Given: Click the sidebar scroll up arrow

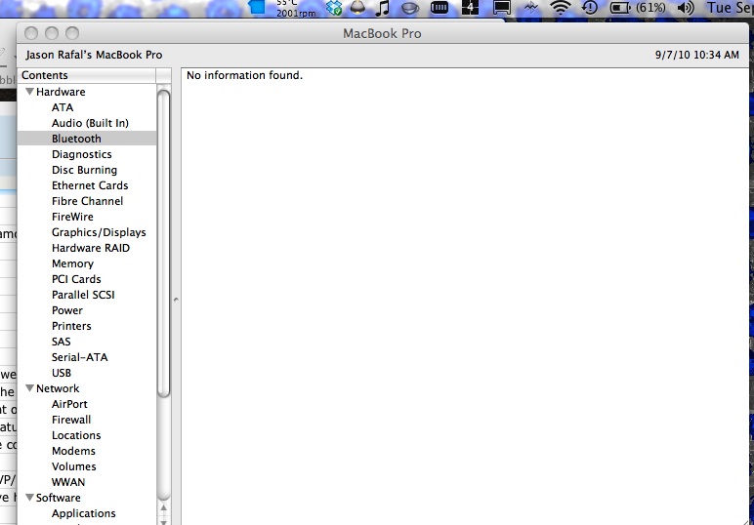Looking at the screenshot, I should point(163,507).
